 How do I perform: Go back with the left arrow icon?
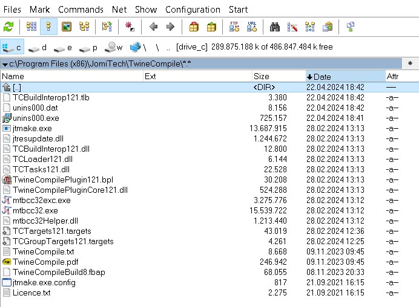tap(154, 27)
